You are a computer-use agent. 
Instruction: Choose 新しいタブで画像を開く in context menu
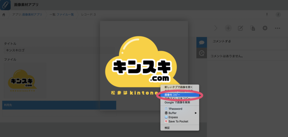180,87
